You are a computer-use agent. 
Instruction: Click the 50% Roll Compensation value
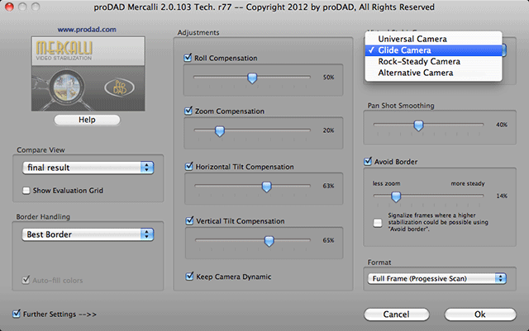[x=328, y=78]
